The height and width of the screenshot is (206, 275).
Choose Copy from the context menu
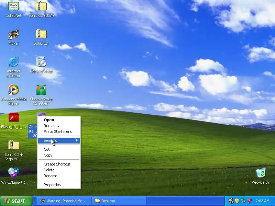pyautogui.click(x=59, y=155)
